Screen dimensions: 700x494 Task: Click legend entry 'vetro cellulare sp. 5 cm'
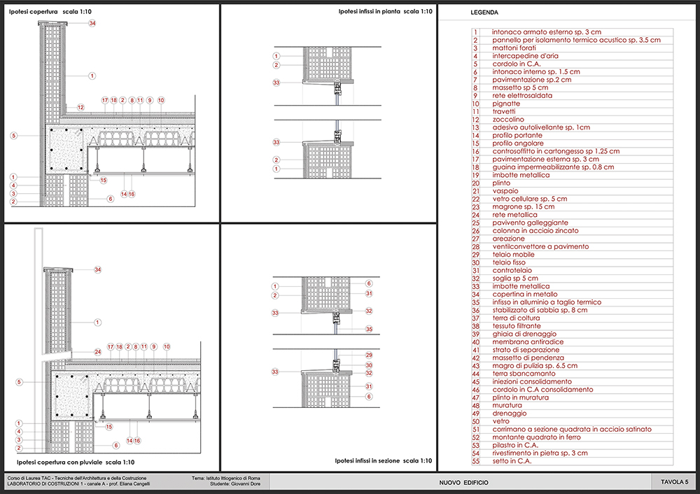click(x=533, y=199)
